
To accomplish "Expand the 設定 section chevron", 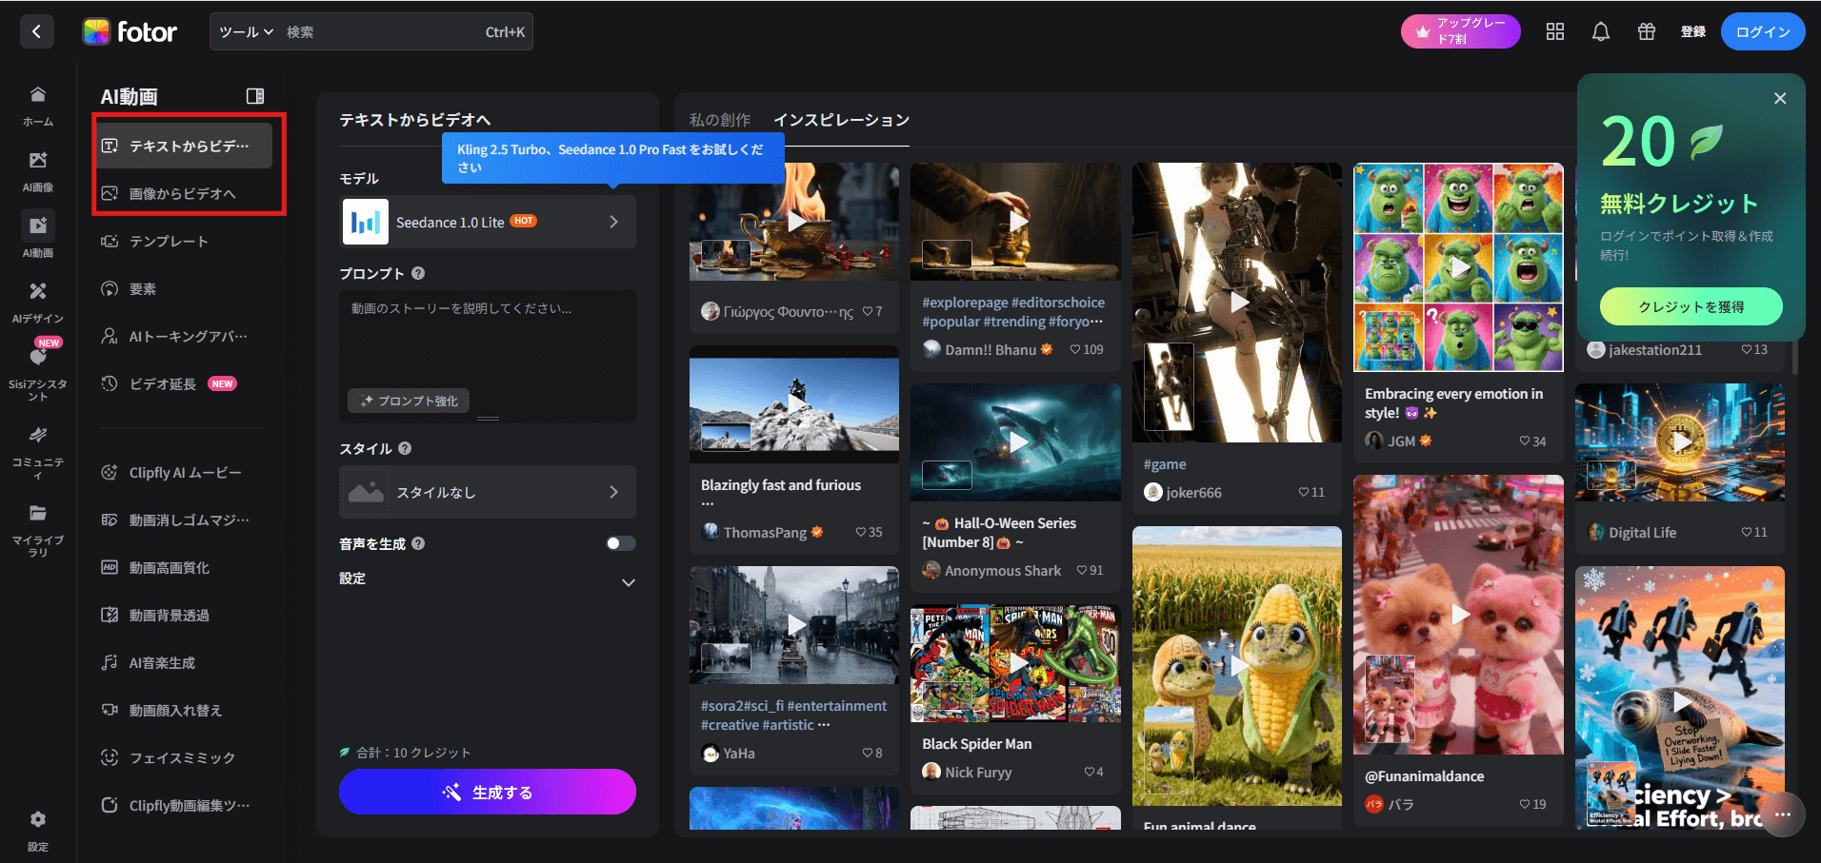I will [629, 582].
